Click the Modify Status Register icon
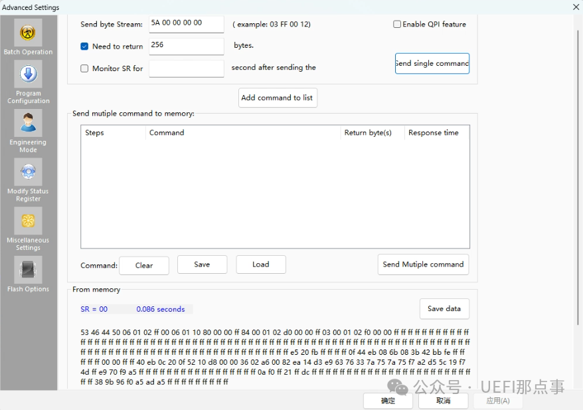 point(28,172)
